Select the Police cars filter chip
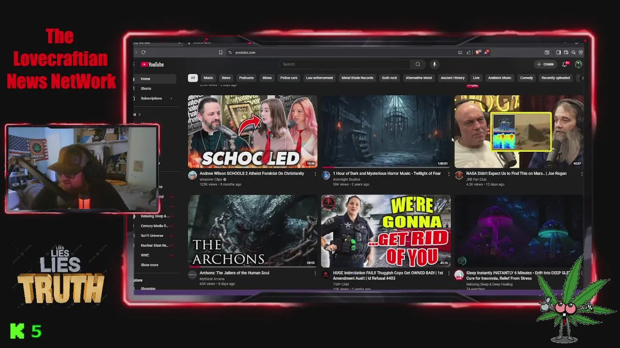 [289, 78]
